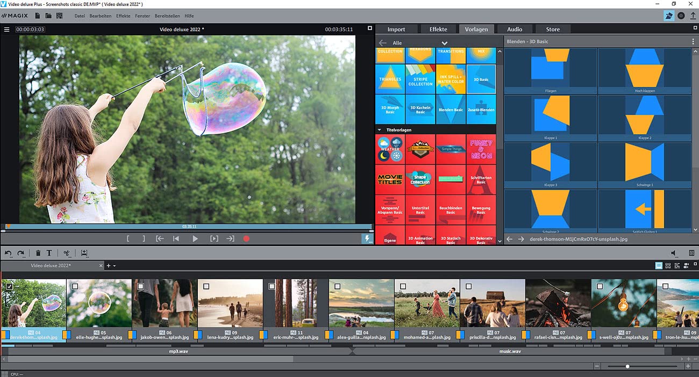Viewport: 699px width, 377px height.
Task: Tick checkbox on jakob-owens clip
Action: 140,287
